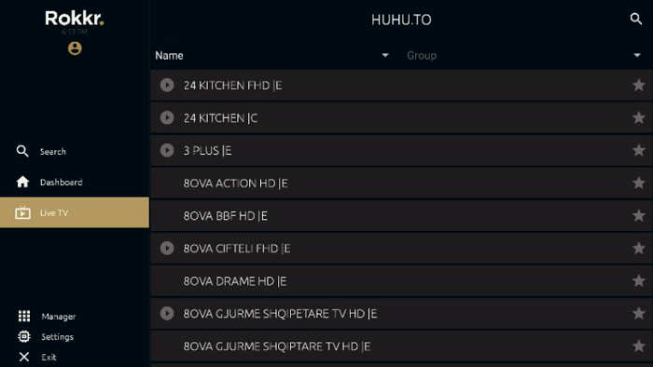Screen dimensions: 653x367
Task: Open search via top-right magnifier icon
Action: click(635, 19)
